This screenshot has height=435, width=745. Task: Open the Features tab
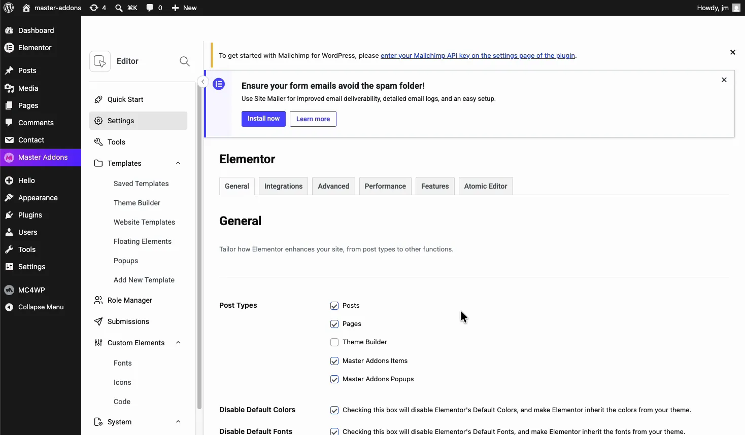pyautogui.click(x=435, y=186)
